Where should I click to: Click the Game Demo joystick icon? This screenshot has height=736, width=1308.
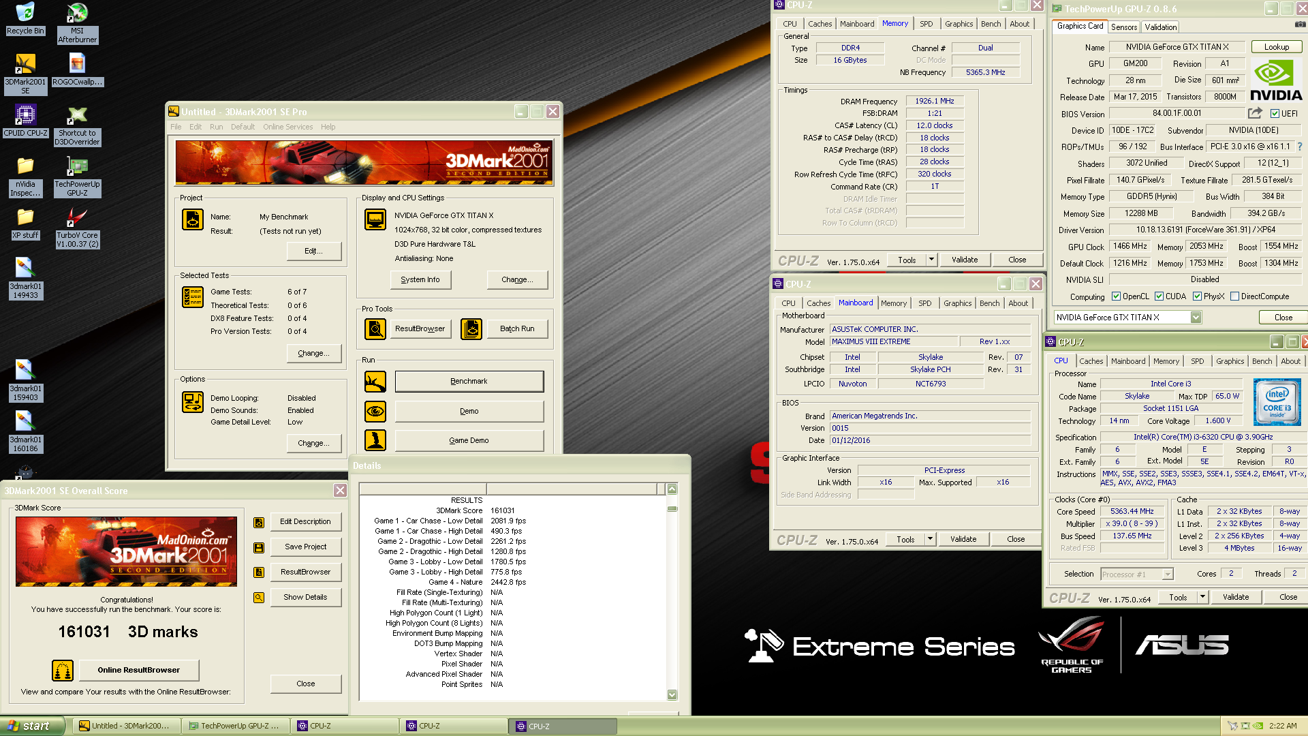[x=375, y=440]
